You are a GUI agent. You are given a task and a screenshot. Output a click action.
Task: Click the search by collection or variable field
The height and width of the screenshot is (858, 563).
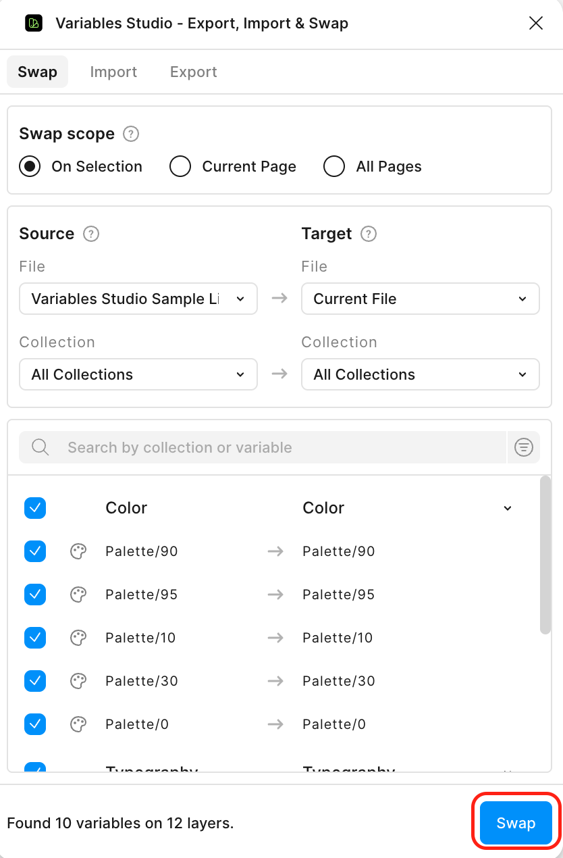[270, 447]
